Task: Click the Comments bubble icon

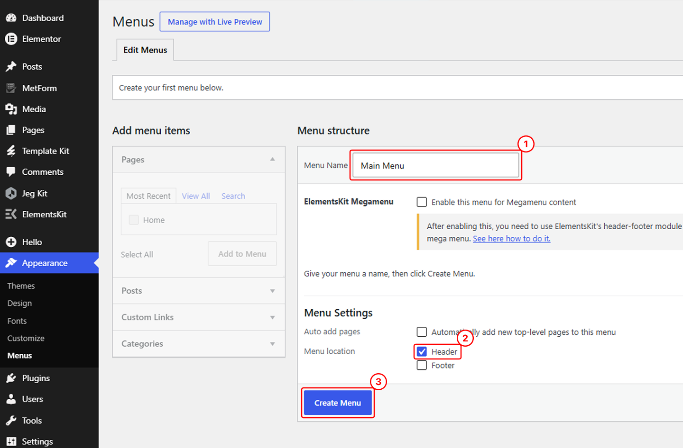Action: (11, 172)
